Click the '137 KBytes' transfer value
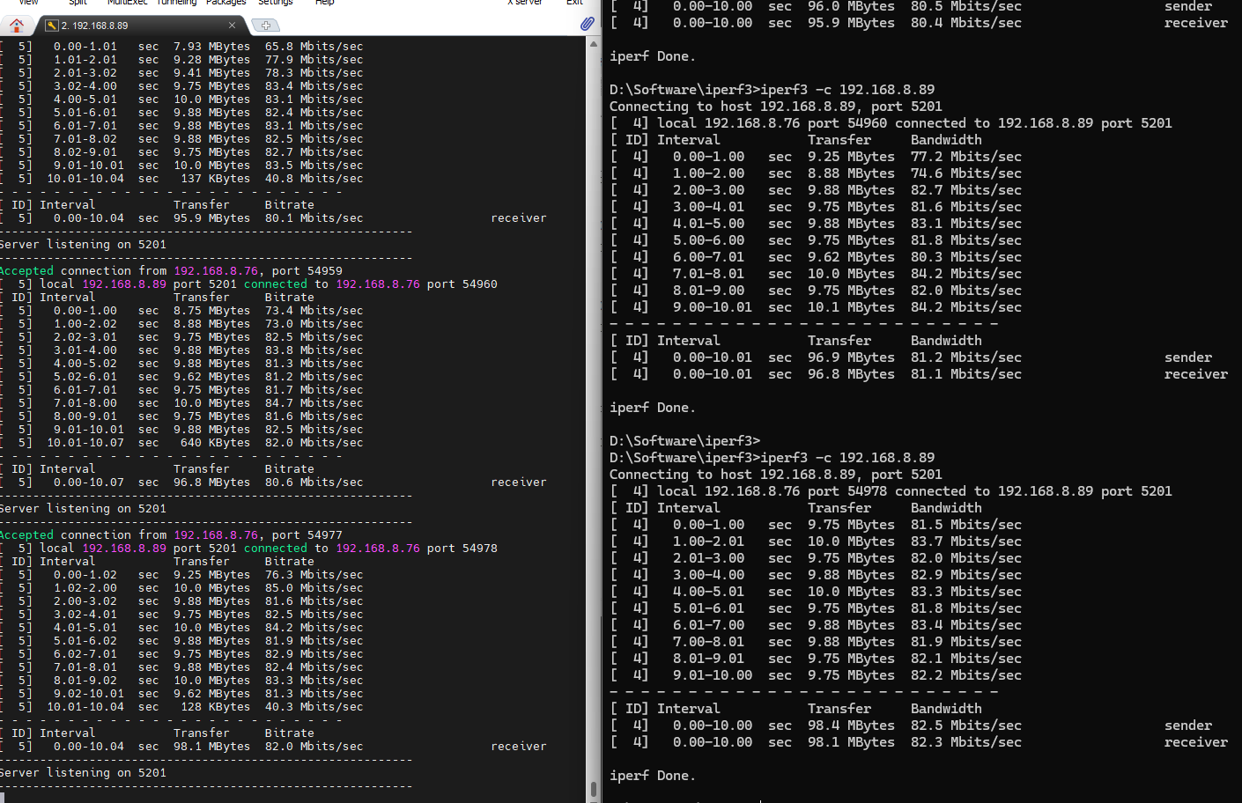 (x=215, y=178)
